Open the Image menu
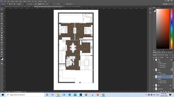 pos(12,1)
